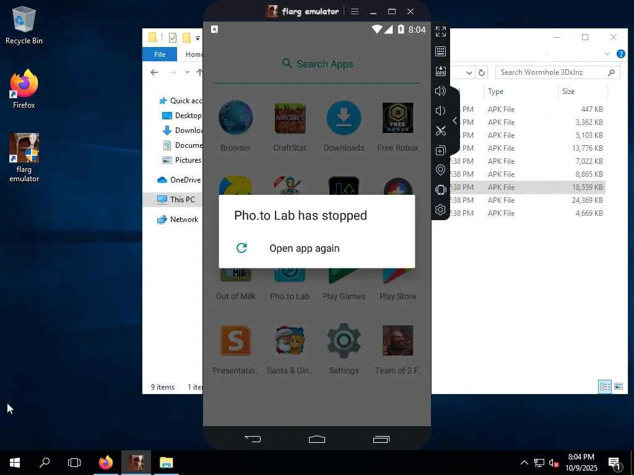The height and width of the screenshot is (475, 634).
Task: Switch Explorer to the large icons view button
Action: pyautogui.click(x=619, y=387)
